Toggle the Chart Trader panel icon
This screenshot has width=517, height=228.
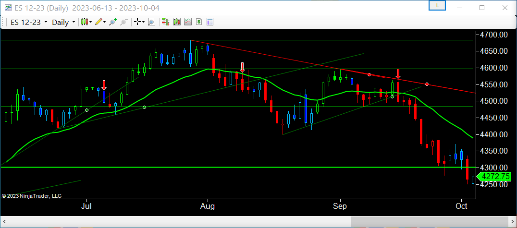coord(165,22)
